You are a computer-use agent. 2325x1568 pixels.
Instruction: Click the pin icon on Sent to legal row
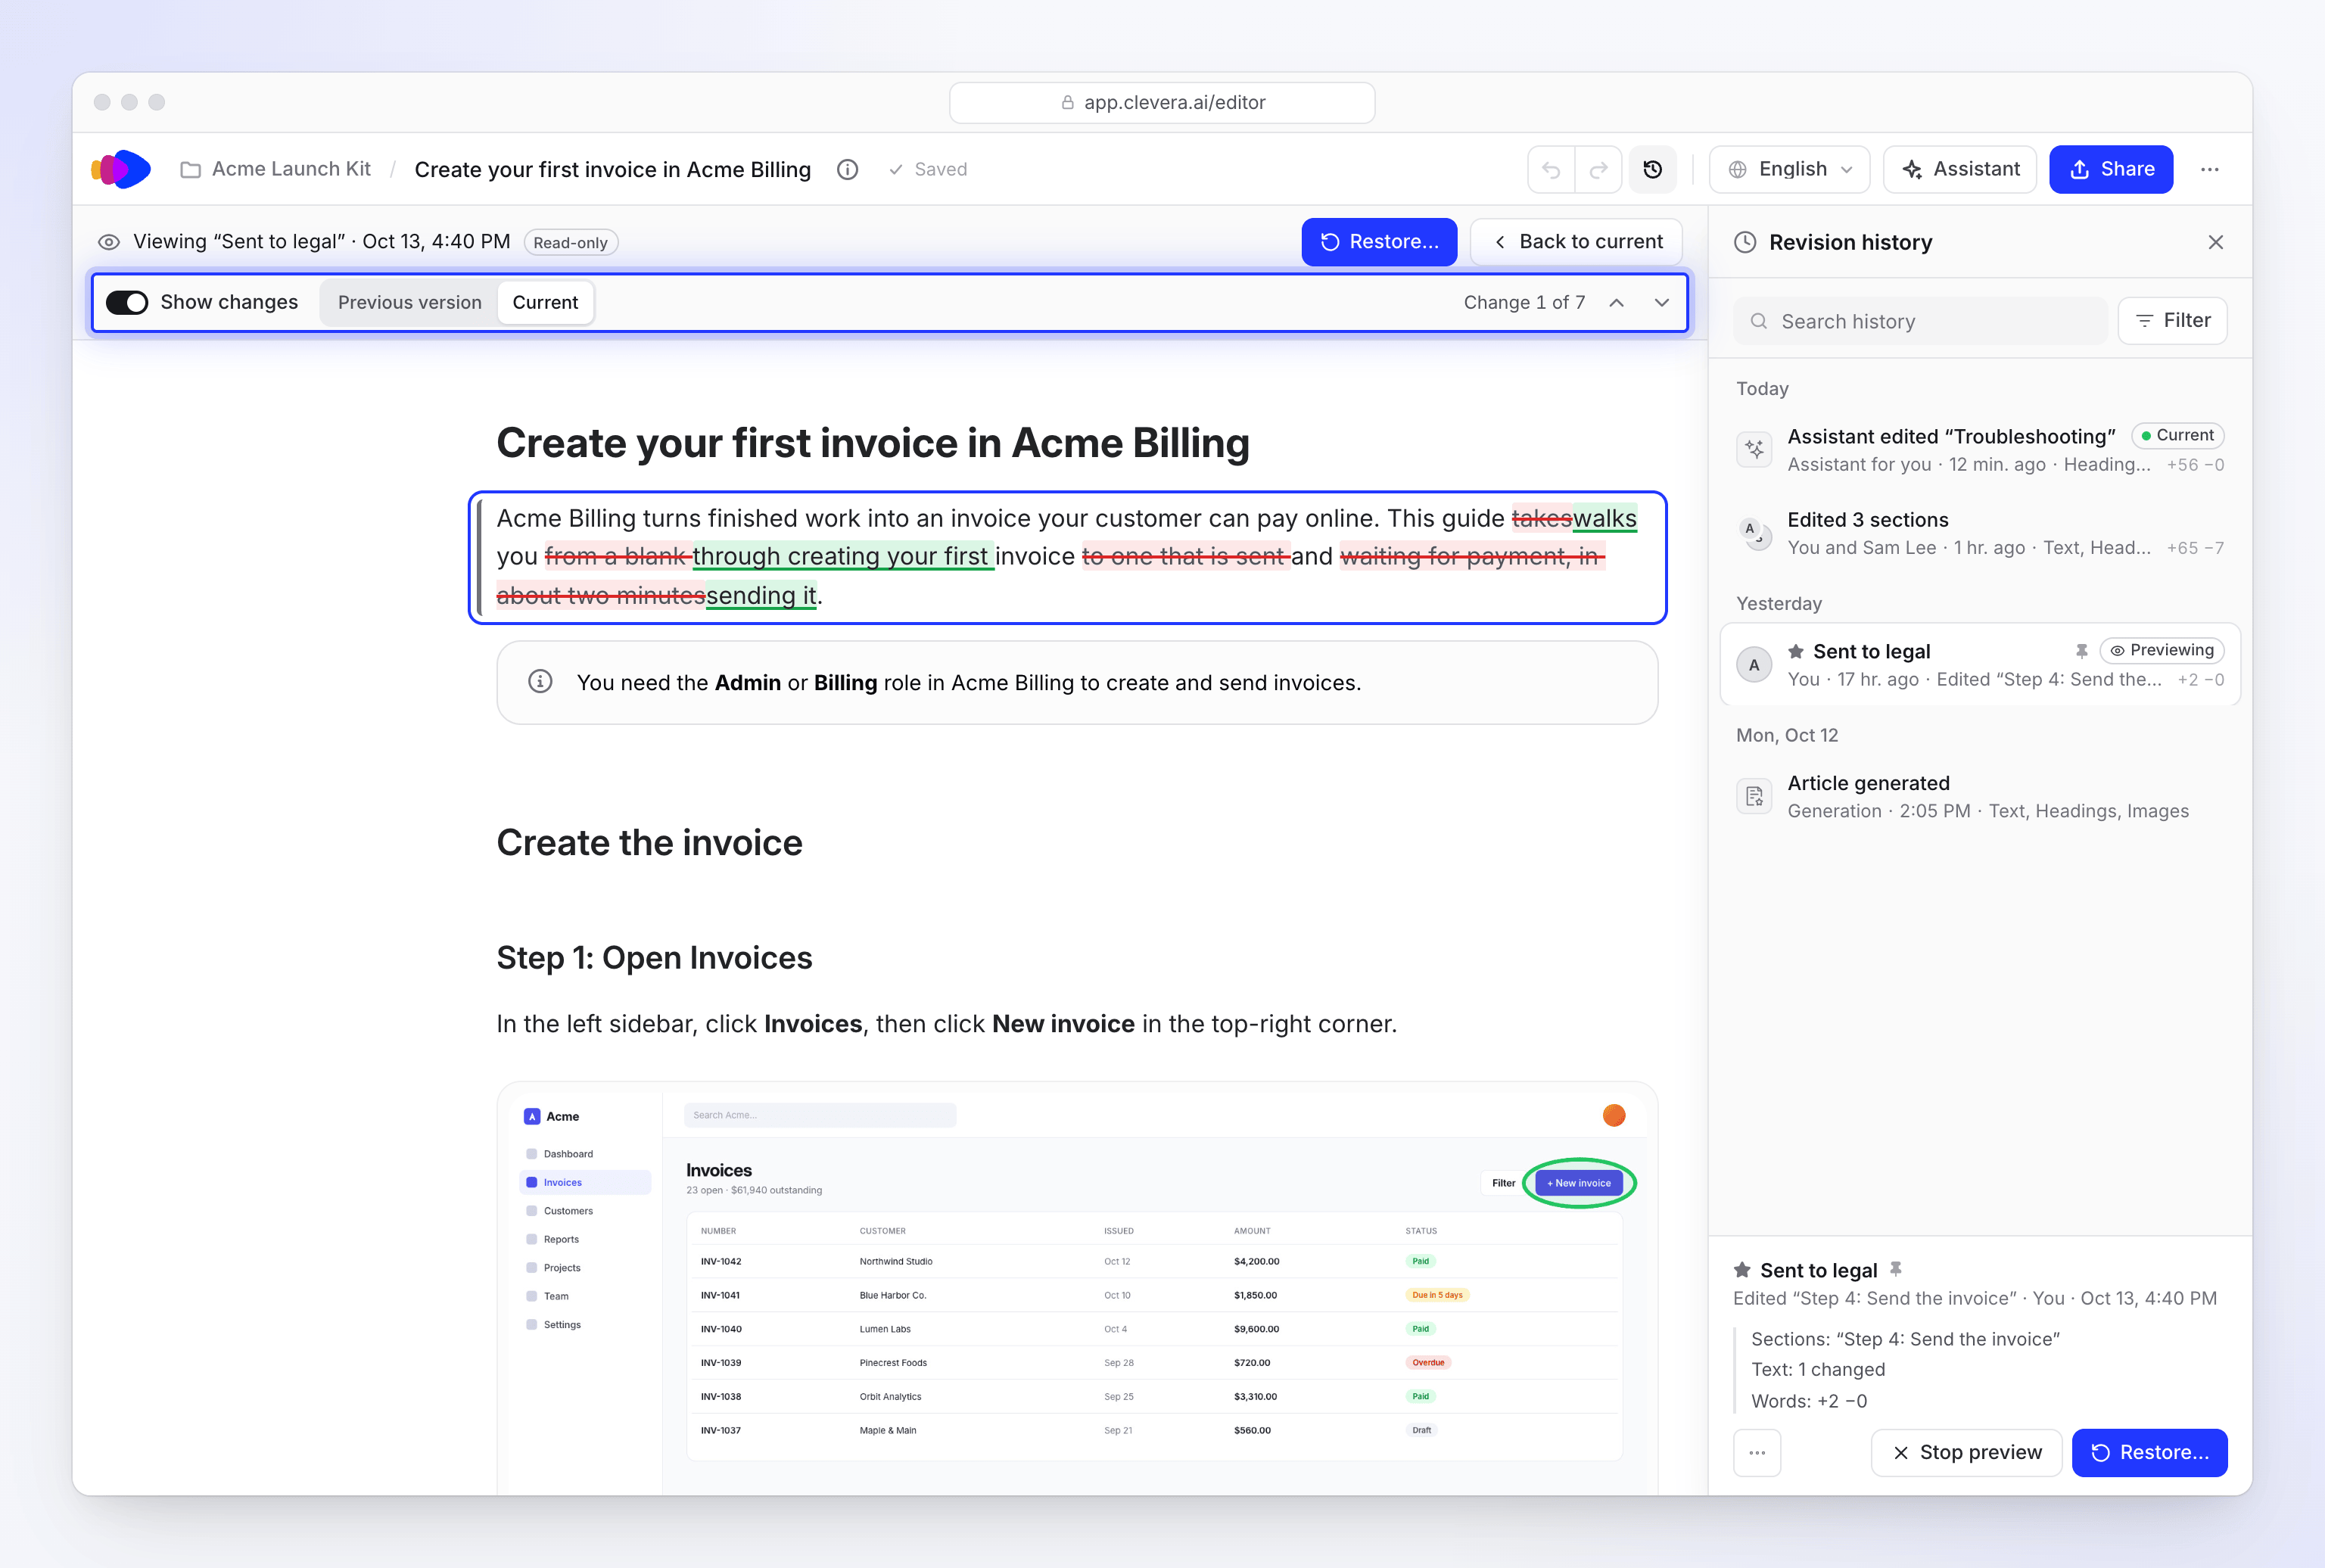point(2081,651)
